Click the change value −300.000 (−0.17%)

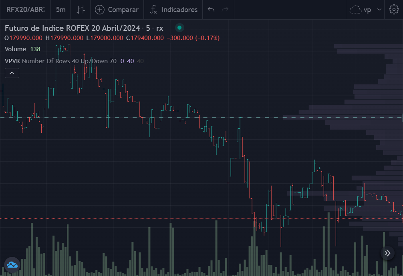193,38
